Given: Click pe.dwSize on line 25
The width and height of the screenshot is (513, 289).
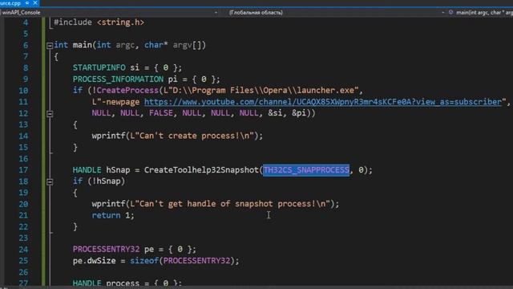Looking at the screenshot, I should point(95,261).
